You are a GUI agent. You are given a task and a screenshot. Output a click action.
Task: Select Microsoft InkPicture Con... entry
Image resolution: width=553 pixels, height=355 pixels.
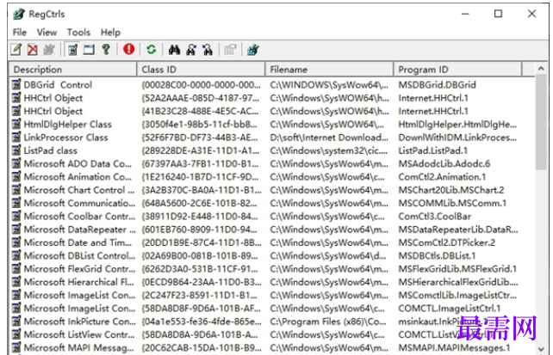pos(80,321)
